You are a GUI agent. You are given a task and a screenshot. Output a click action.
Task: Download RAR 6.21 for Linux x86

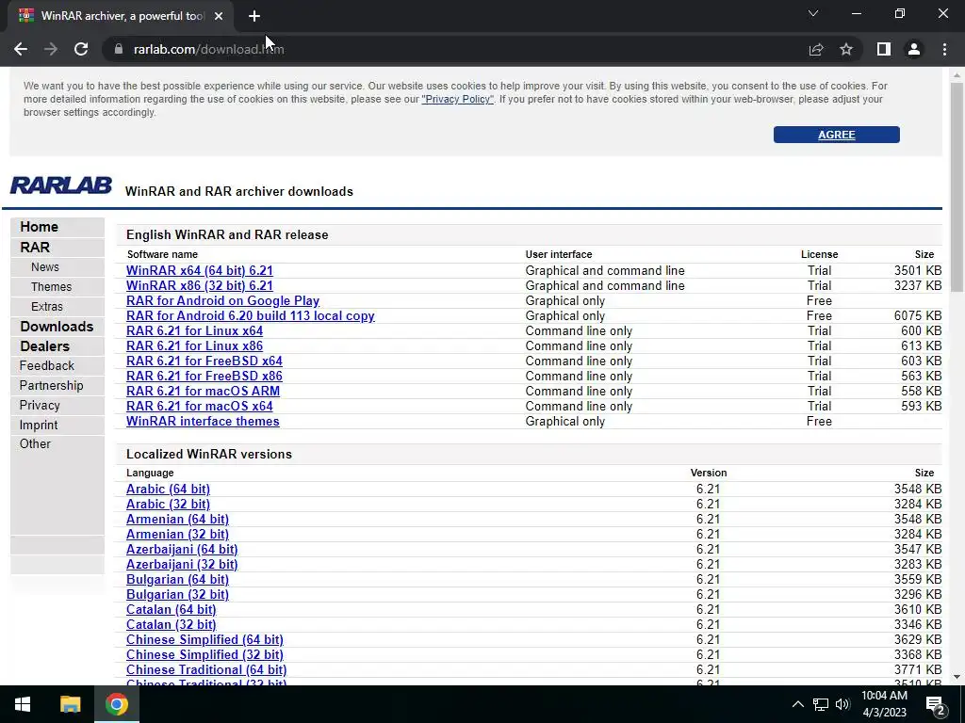[194, 346]
